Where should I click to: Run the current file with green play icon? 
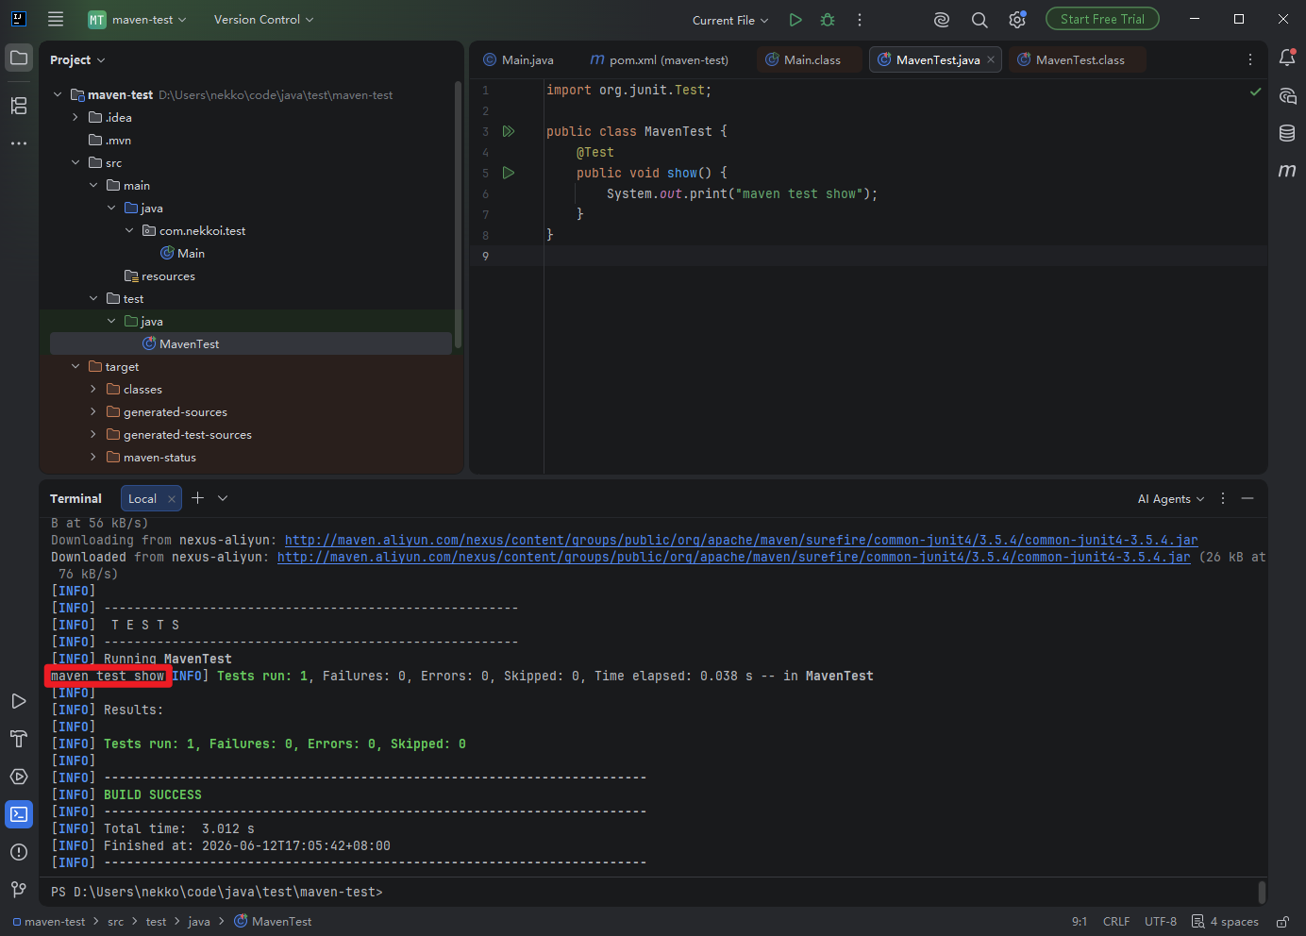(x=795, y=20)
